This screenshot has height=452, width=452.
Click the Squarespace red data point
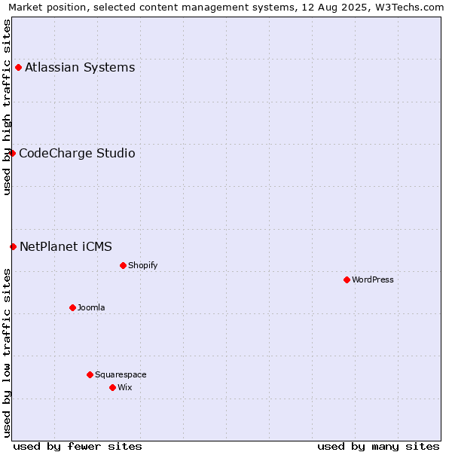[90, 374]
